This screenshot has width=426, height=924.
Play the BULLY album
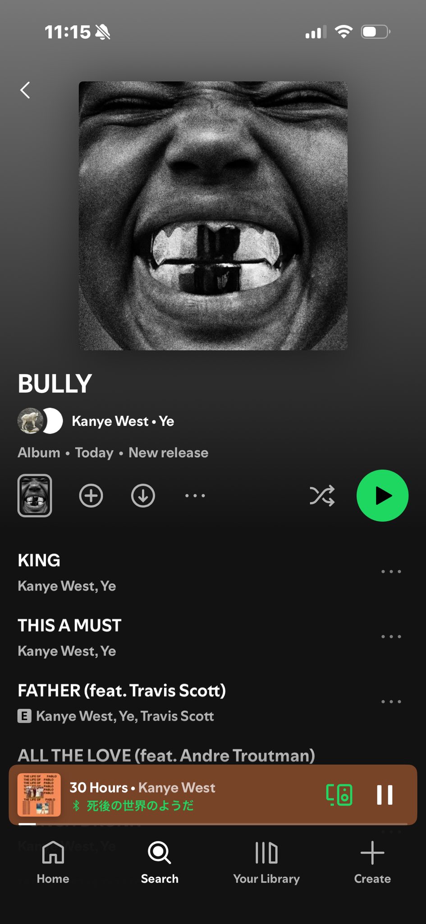click(382, 496)
